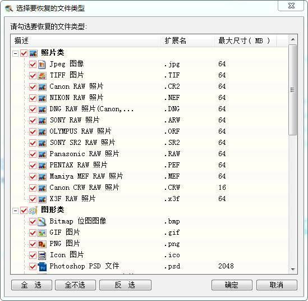This screenshot has height=301, width=308.
Task: Uncheck the 照片类 category checkbox
Action: (x=24, y=53)
